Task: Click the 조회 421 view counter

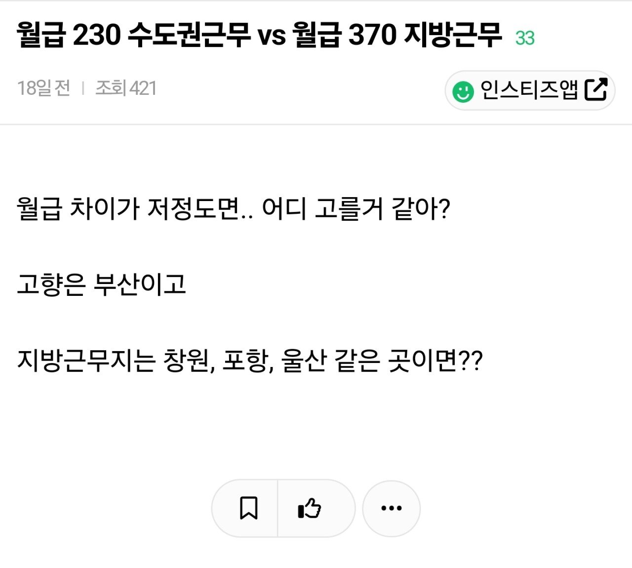Action: [x=125, y=88]
